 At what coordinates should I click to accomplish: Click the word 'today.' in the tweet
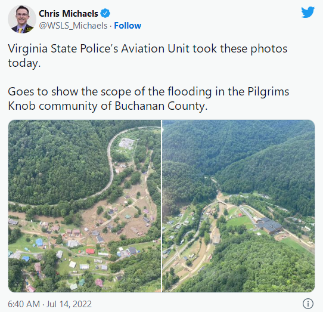(x=24, y=63)
